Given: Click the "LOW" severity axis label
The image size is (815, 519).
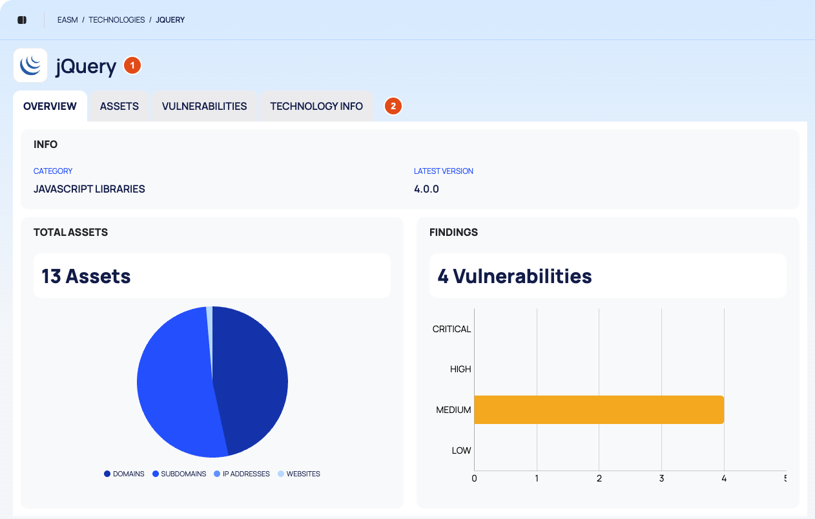Looking at the screenshot, I should point(461,450).
